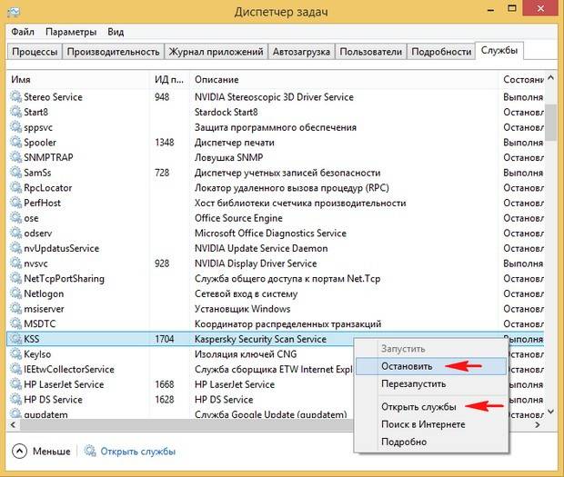Click the gear icon beside Start8
This screenshot has height=477, width=564.
click(15, 112)
